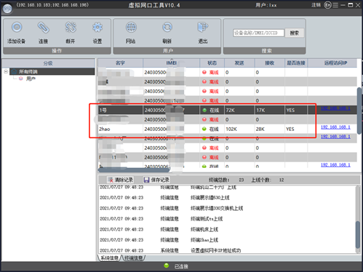Open the hamburger menu in title bar
363x272 pixels.
tap(335, 5)
